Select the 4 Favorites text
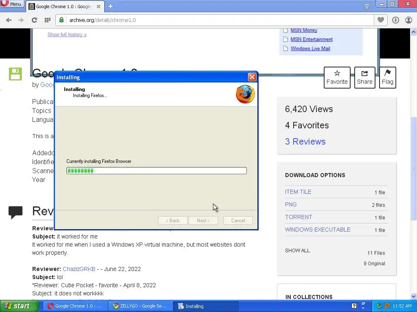Viewport: 417px width, 312px height. [307, 125]
